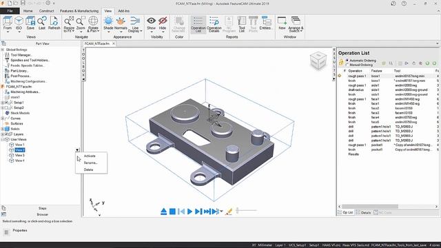Select Manual Ordering radio button

point(347,65)
